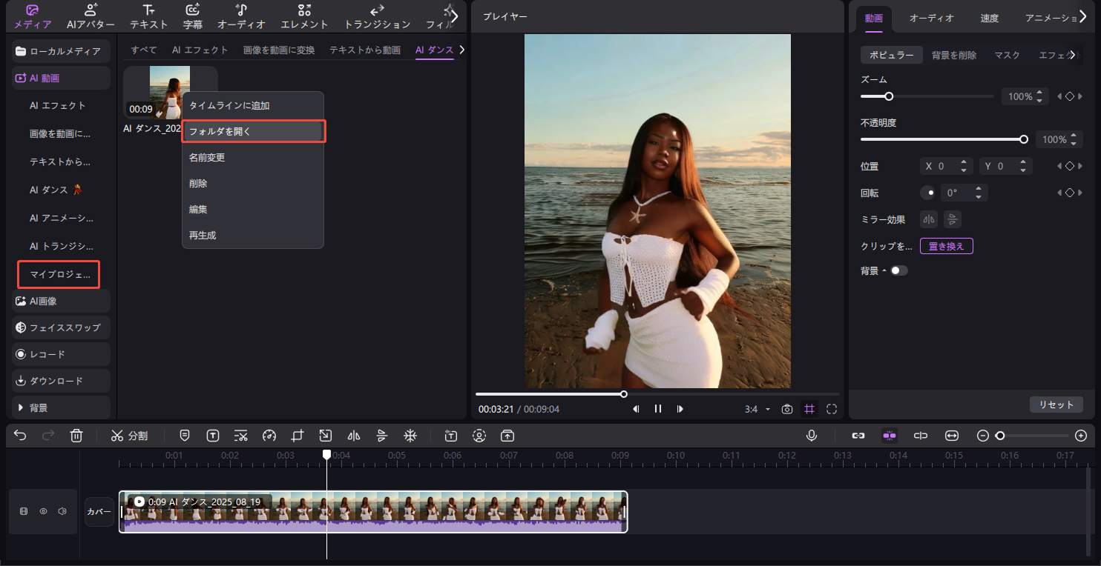This screenshot has width=1101, height=566.
Task: Fit timeline to window width
Action: [x=952, y=436]
